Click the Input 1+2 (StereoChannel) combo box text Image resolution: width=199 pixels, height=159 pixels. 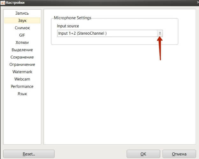pyautogui.click(x=82, y=33)
